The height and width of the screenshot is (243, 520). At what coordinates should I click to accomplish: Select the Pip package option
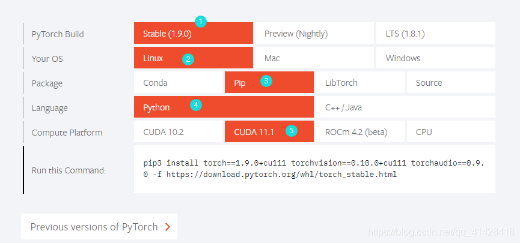pyautogui.click(x=269, y=82)
